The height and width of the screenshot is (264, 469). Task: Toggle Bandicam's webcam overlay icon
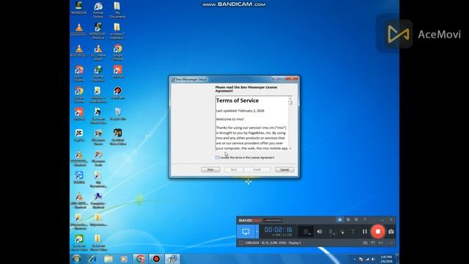point(306,232)
